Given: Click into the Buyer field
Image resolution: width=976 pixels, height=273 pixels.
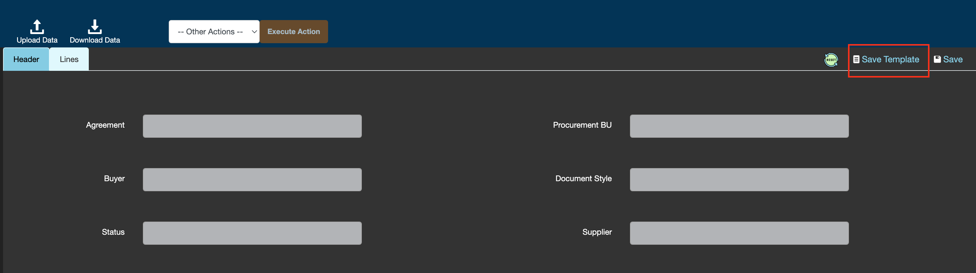Looking at the screenshot, I should (x=252, y=179).
